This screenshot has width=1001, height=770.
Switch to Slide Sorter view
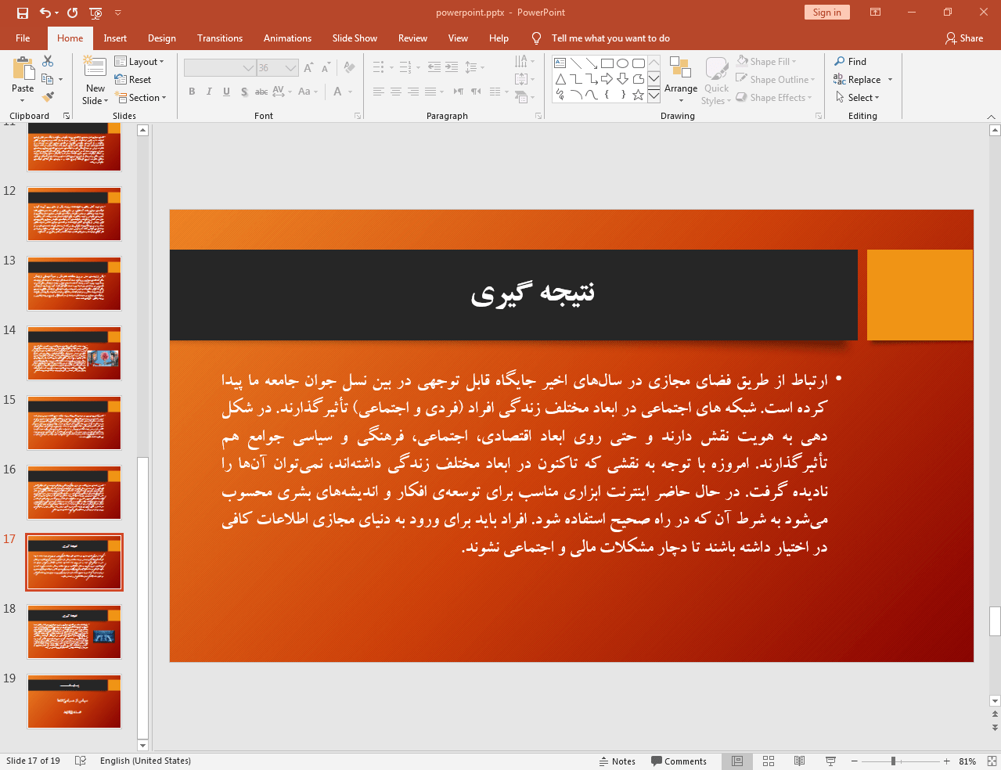(768, 760)
